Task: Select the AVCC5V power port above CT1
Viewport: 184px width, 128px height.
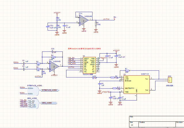Action: (116, 51)
